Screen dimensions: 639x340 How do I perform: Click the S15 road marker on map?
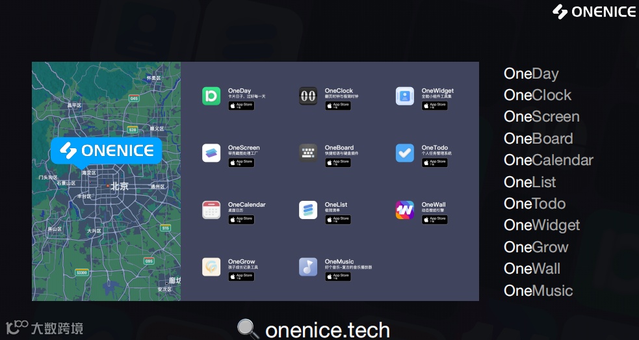point(166,228)
